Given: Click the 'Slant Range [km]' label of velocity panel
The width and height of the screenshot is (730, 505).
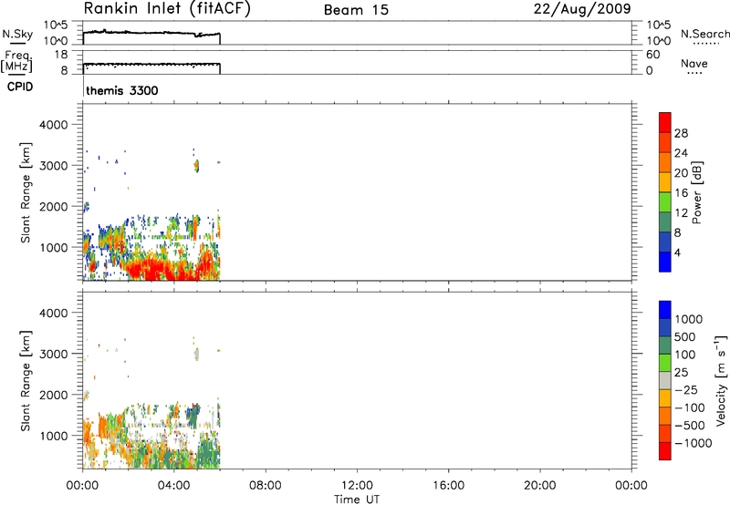Looking at the screenshot, I should click(26, 381).
